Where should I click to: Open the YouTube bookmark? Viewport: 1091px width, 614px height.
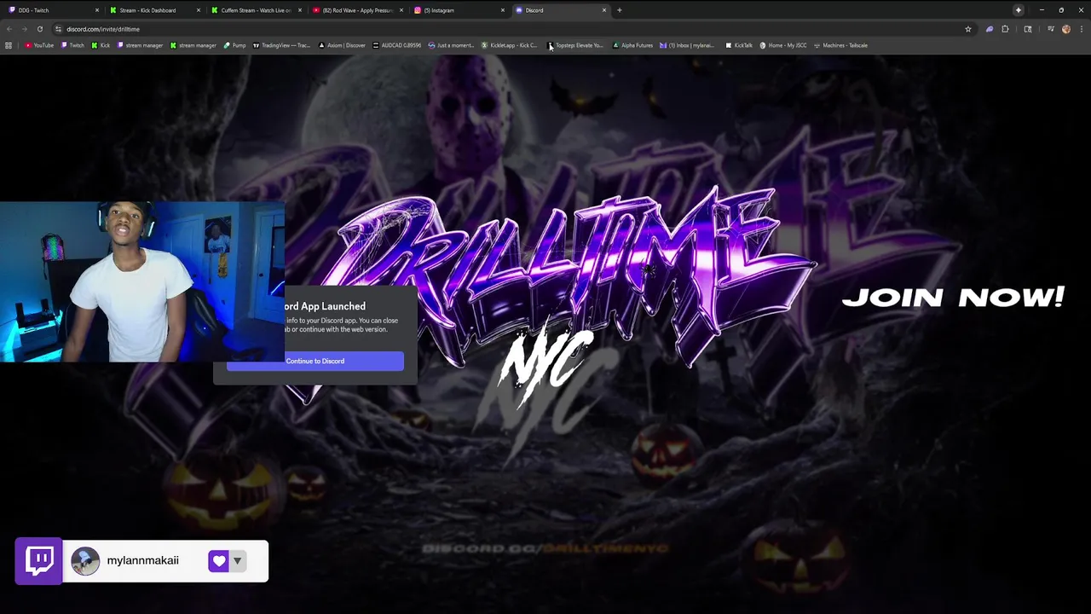[39, 45]
